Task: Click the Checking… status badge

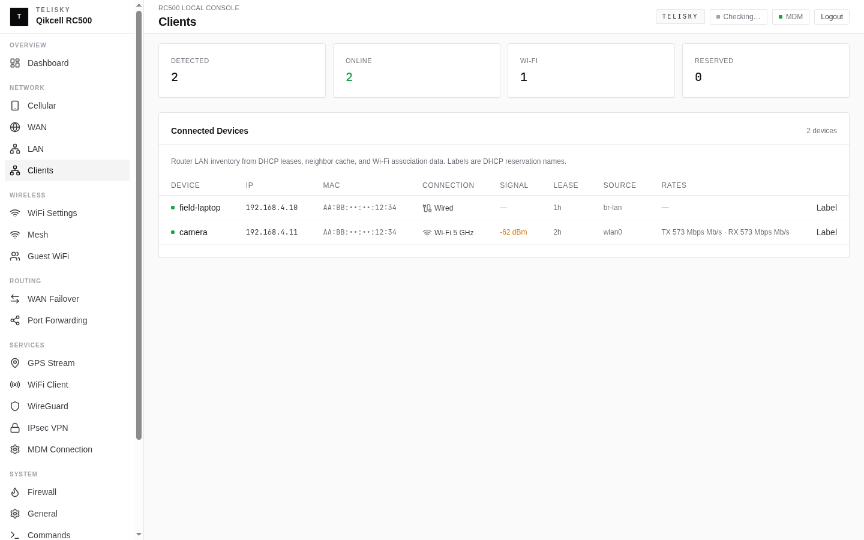Action: (738, 17)
